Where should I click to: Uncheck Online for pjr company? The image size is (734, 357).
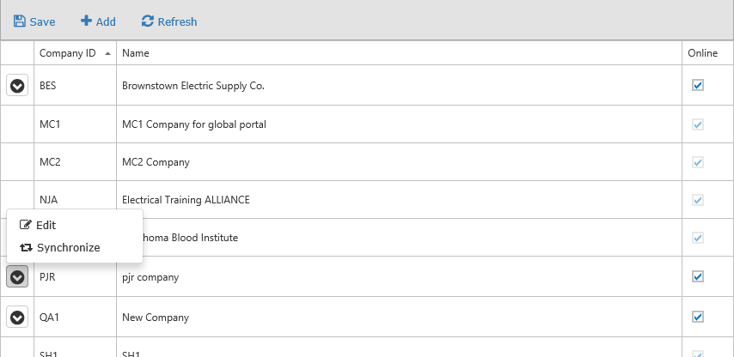pos(698,276)
